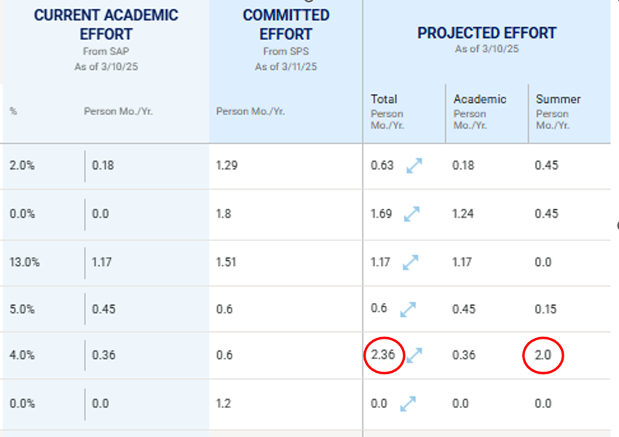Select the 1.2 committed effort cell

tap(224, 403)
